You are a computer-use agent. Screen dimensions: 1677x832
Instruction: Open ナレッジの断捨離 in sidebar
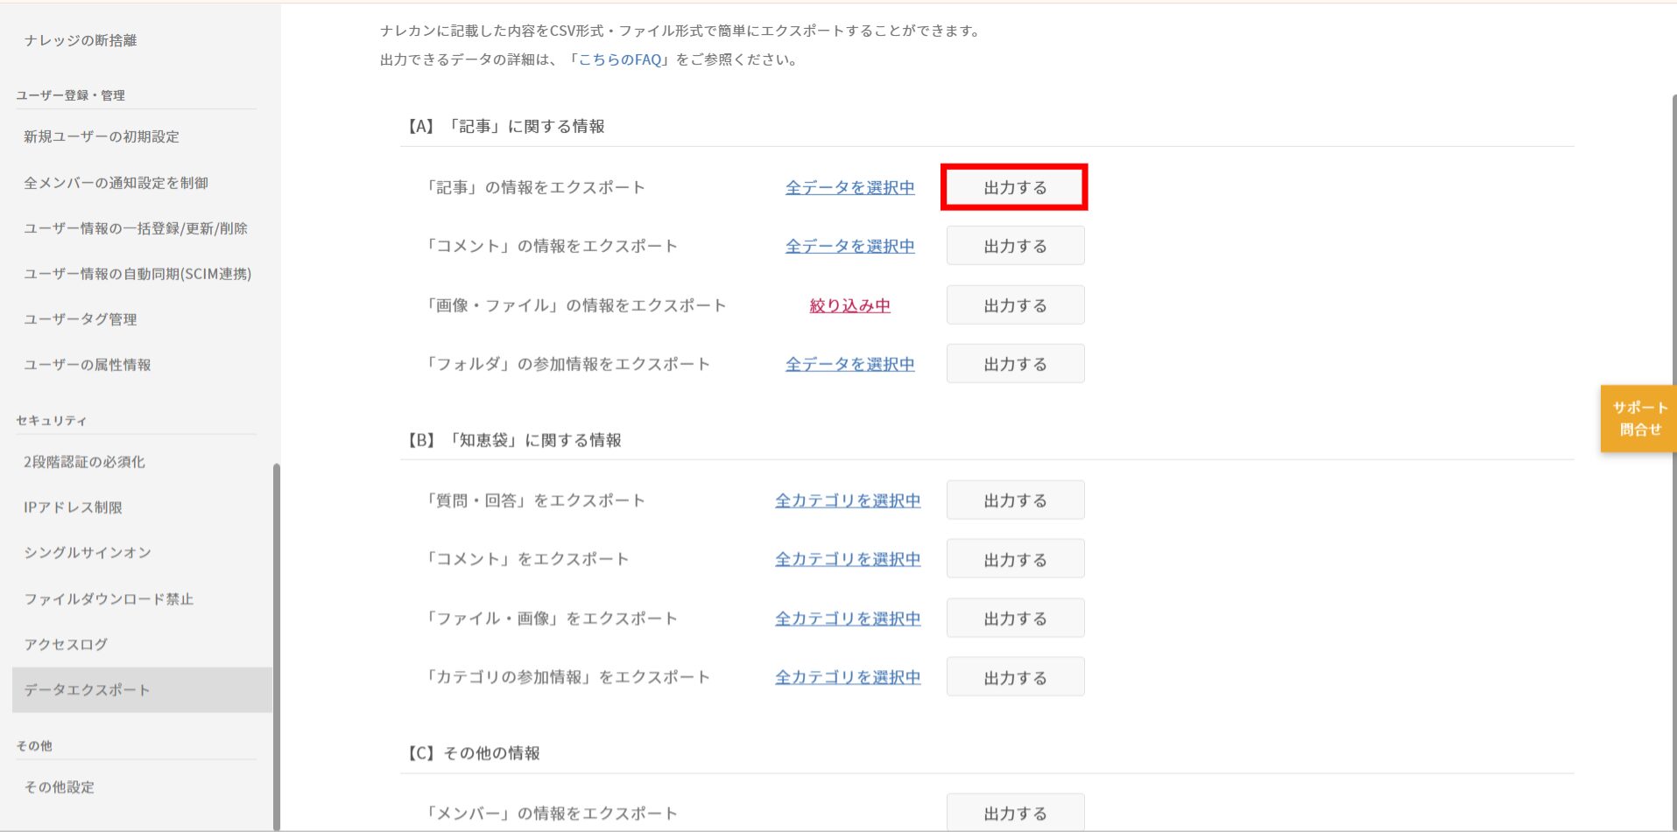click(x=81, y=40)
